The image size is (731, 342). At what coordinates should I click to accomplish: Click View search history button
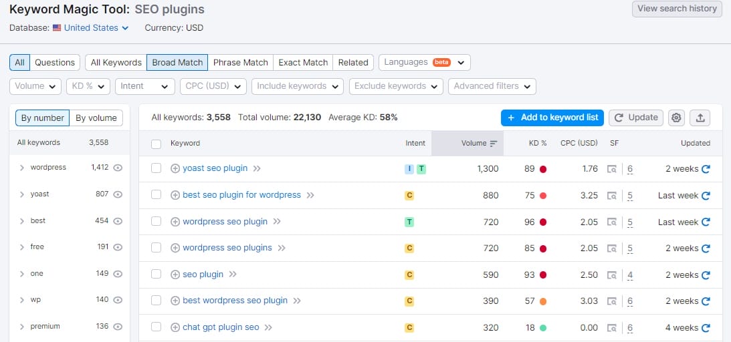[677, 9]
